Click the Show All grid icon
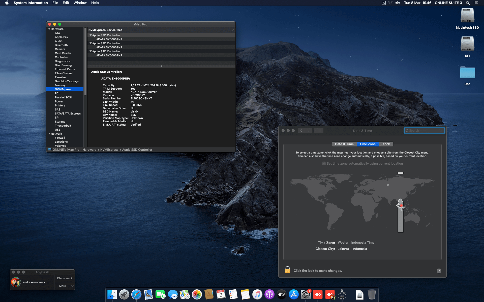 (x=318, y=131)
